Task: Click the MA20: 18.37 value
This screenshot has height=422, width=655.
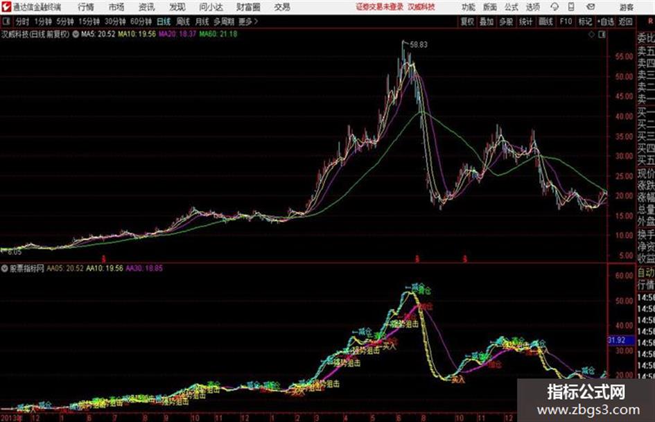Action: tap(177, 34)
